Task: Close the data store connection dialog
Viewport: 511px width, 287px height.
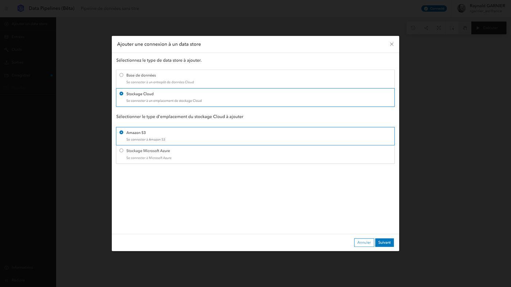Action: (x=392, y=44)
